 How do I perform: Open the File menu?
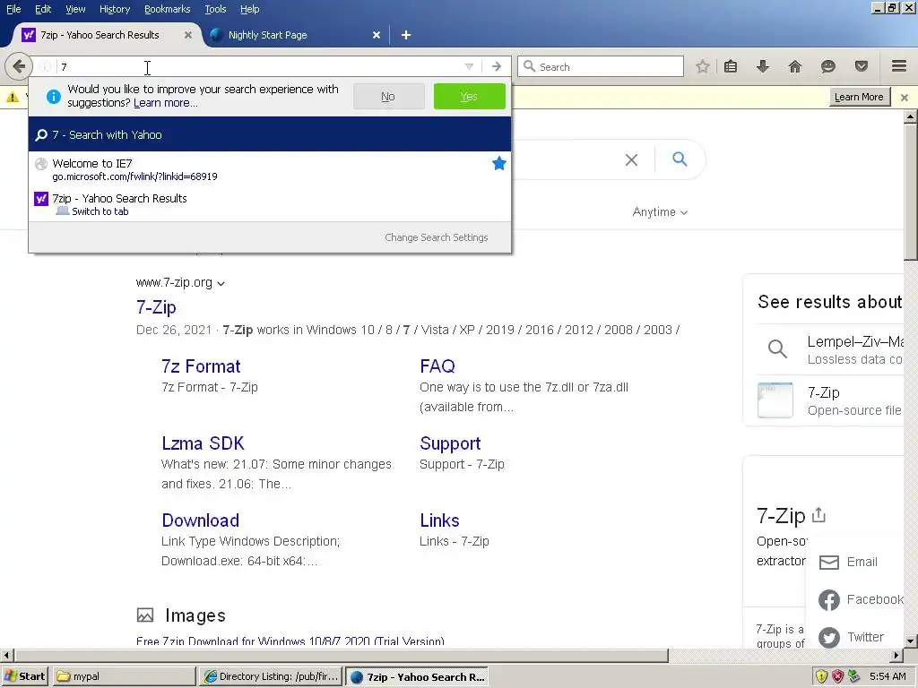(13, 9)
